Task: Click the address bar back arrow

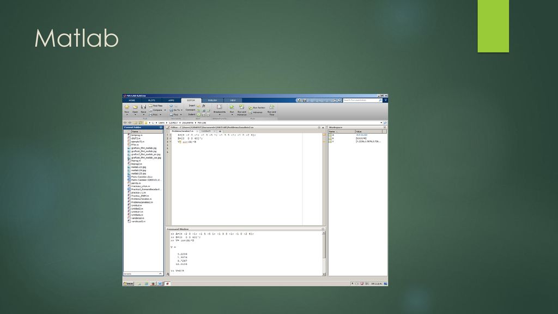Action: 125,123
